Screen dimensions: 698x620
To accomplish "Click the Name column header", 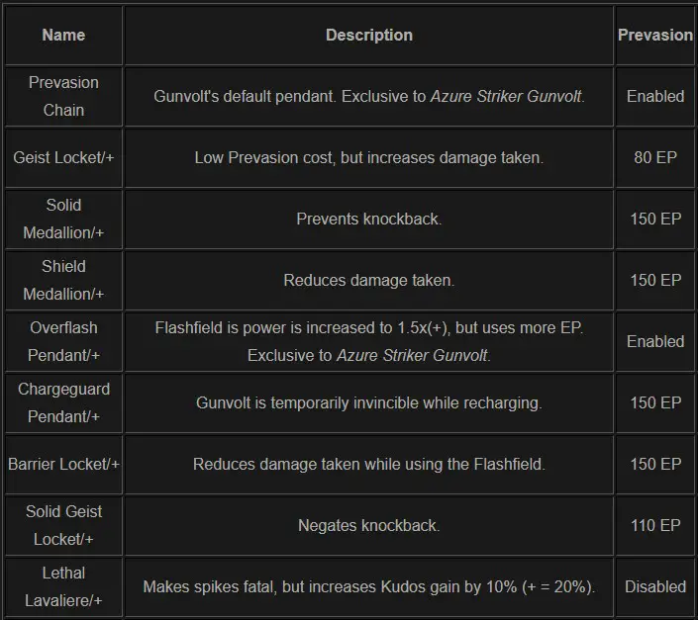I will (63, 36).
